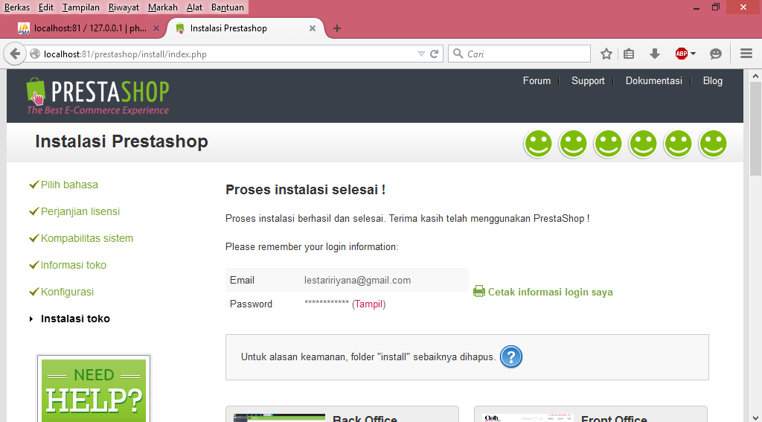Go to Informasi toko step
This screenshot has width=762, height=422.
[x=73, y=265]
